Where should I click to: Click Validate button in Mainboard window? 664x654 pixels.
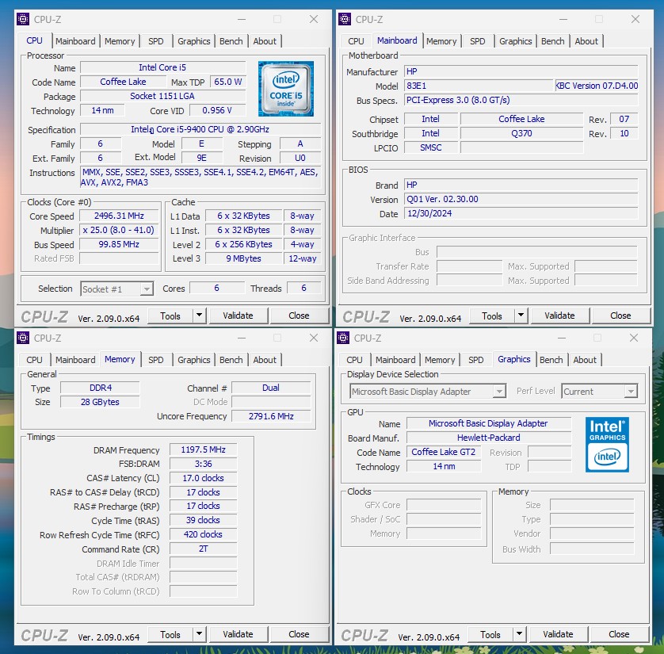(560, 316)
